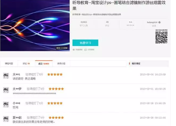Click the avatar of user 小**4

[x=6, y=105]
